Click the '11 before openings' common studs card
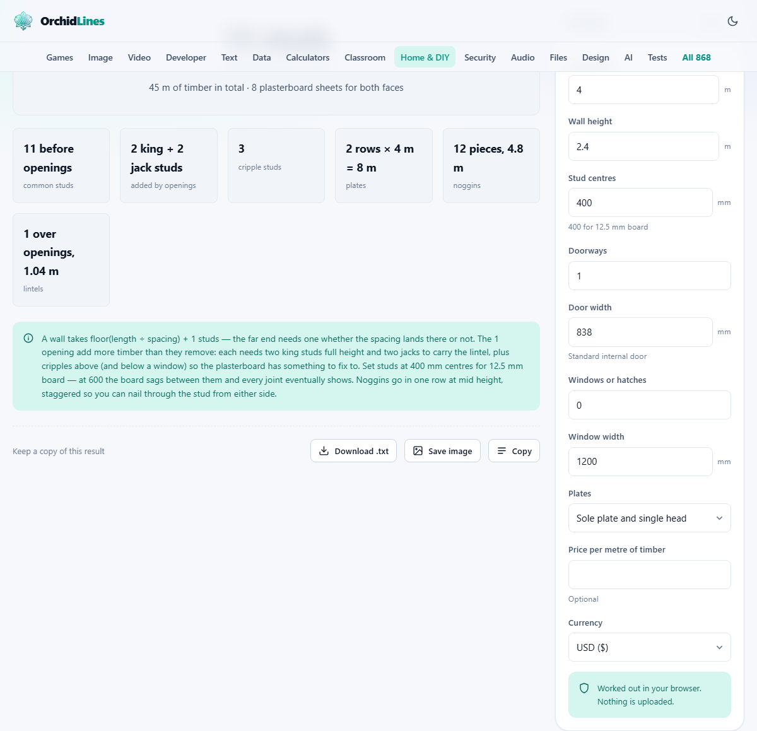 click(61, 166)
